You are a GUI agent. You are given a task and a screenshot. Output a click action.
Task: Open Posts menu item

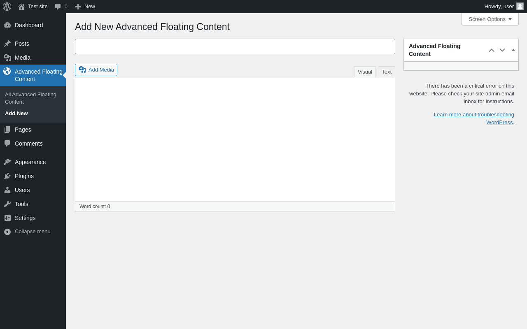33,44
